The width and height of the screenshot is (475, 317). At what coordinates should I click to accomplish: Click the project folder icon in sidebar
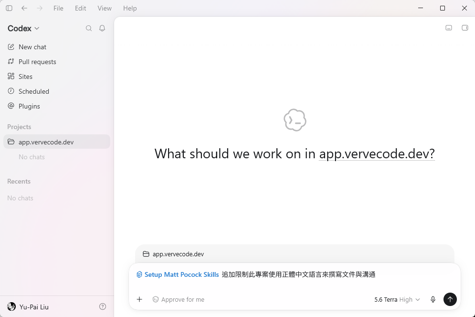coord(11,142)
